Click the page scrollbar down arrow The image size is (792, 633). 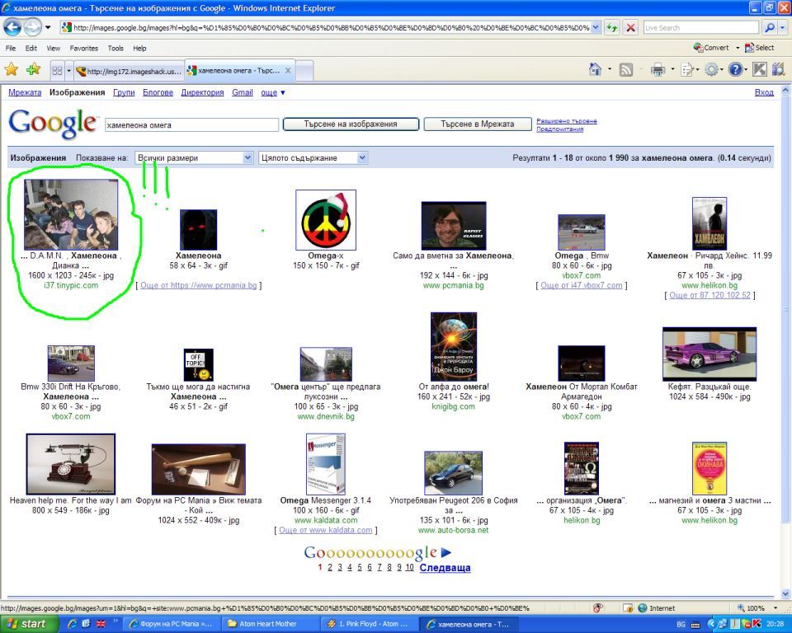(x=785, y=593)
